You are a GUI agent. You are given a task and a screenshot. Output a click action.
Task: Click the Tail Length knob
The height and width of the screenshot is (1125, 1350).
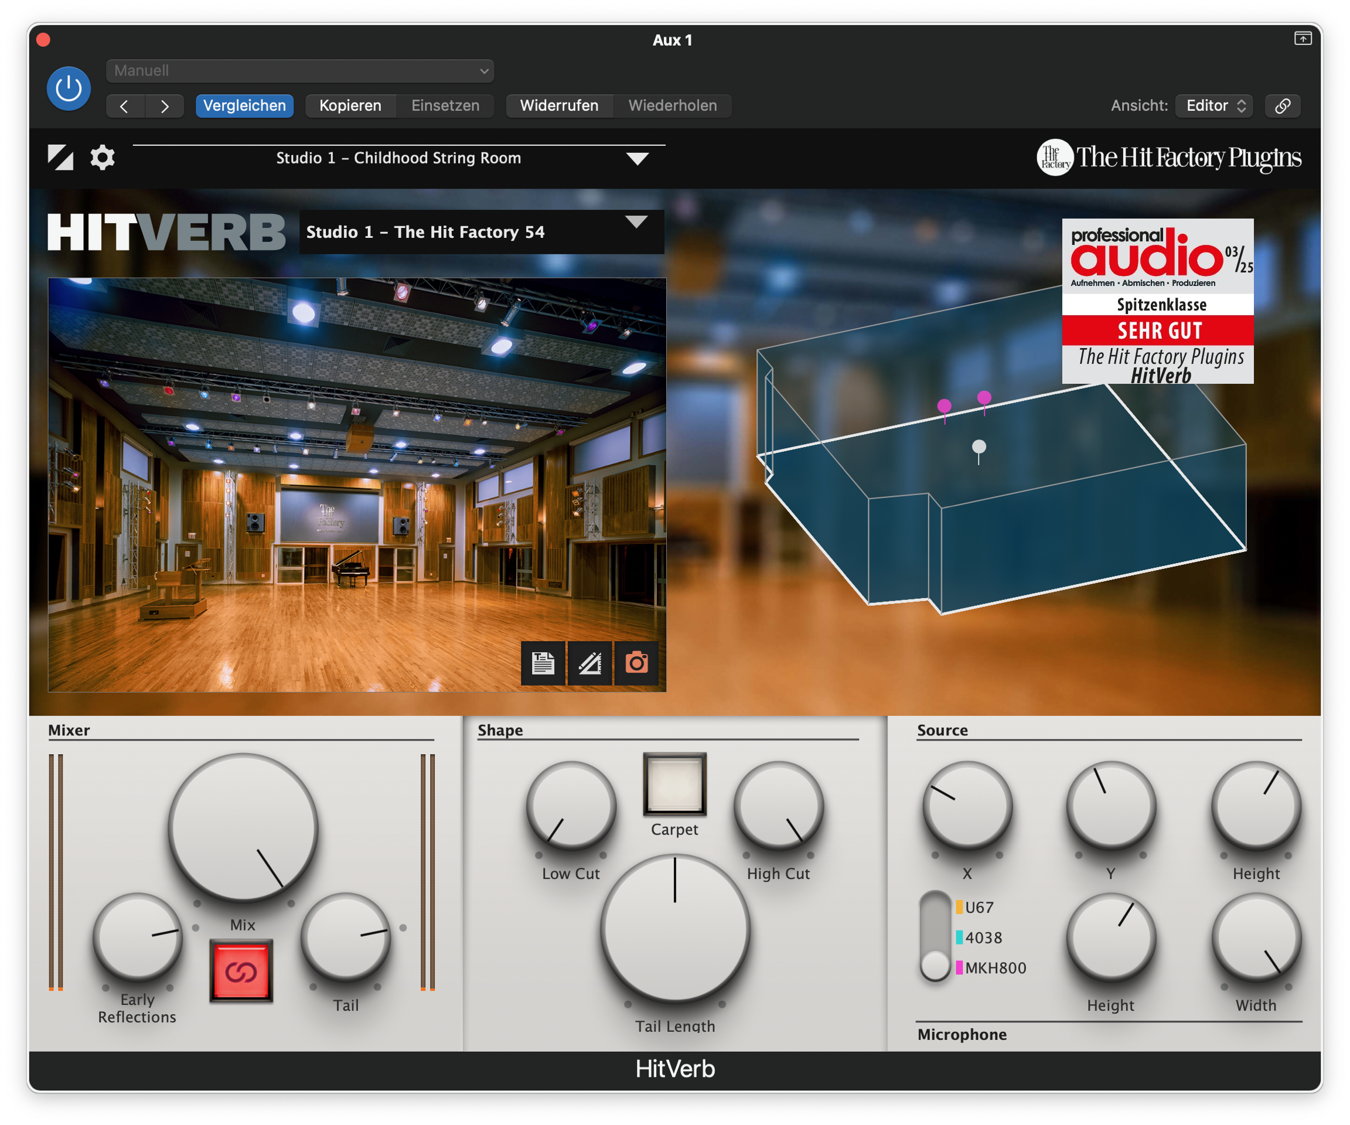(675, 929)
